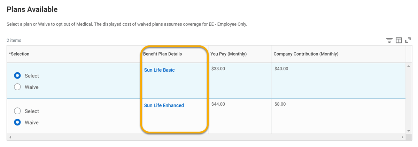This screenshot has width=418, height=147.
Task: Choose Waive for Sun Life Basic
Action: (17, 87)
